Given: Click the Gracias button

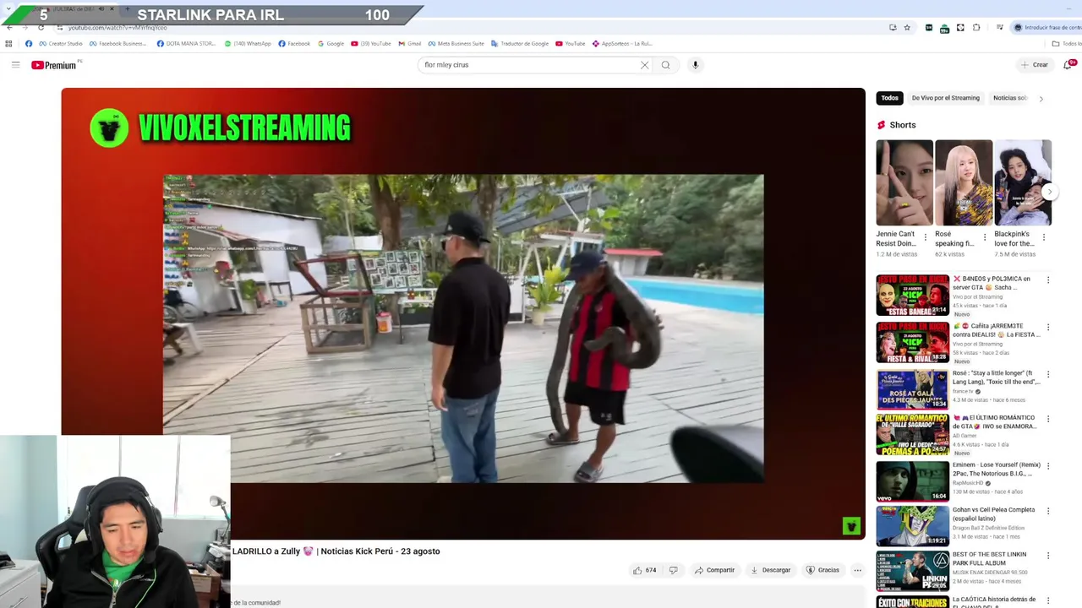Looking at the screenshot, I should pos(822,570).
